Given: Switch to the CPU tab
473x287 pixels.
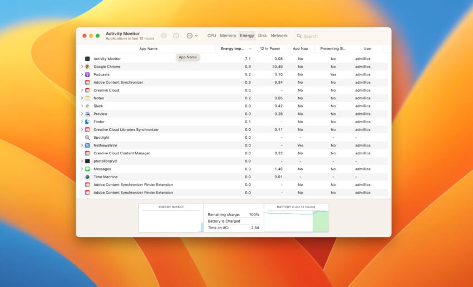Looking at the screenshot, I should point(211,36).
